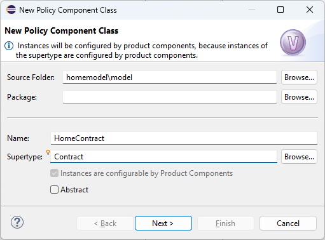Browse for a Package
325x240 pixels.
tap(299, 97)
